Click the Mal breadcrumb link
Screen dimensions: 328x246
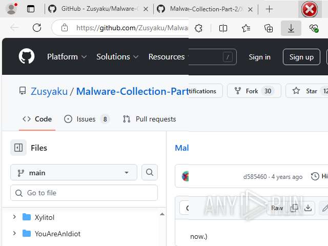pyautogui.click(x=181, y=148)
